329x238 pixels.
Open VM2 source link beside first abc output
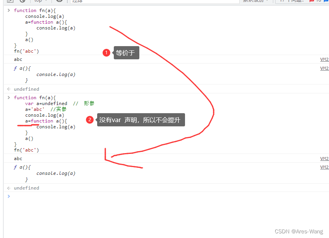(x=324, y=59)
